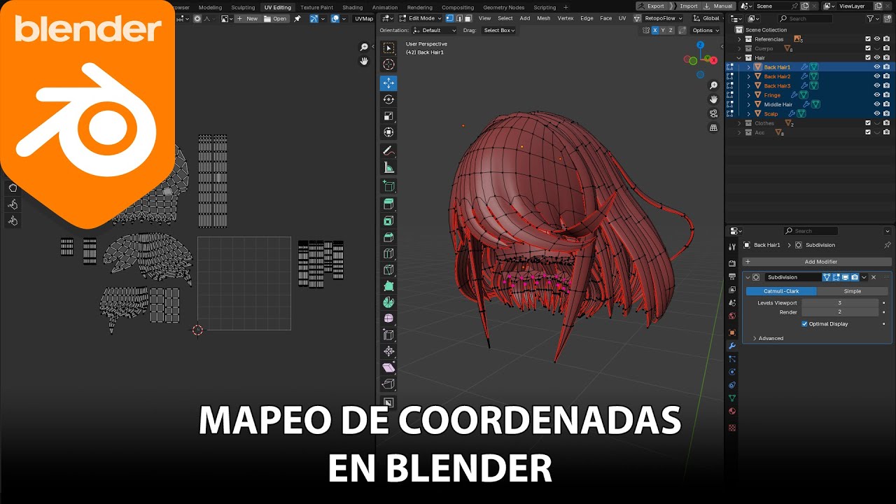Choose the Rotate tool in viewport toolbar
The height and width of the screenshot is (504, 896).
tap(388, 99)
